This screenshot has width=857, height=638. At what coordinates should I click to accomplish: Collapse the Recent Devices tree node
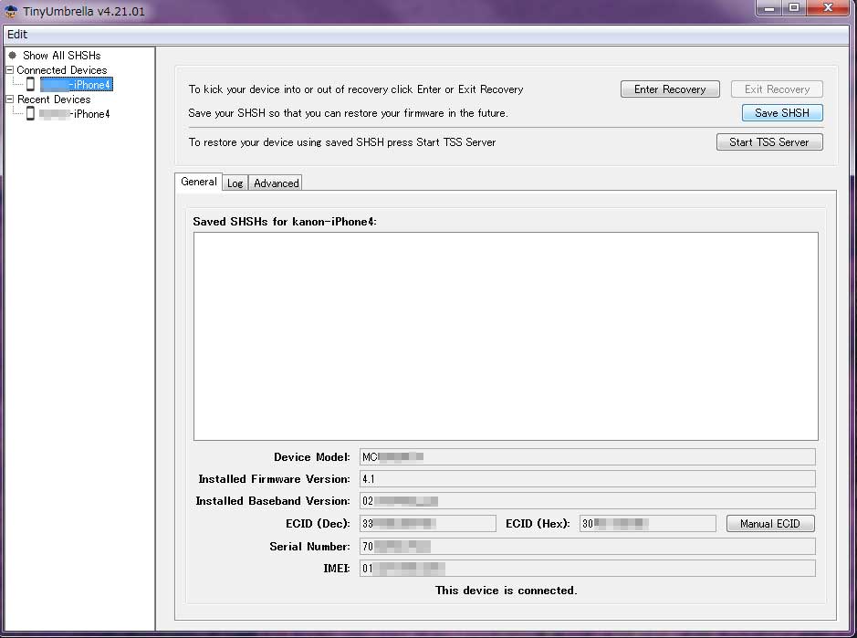click(x=9, y=99)
